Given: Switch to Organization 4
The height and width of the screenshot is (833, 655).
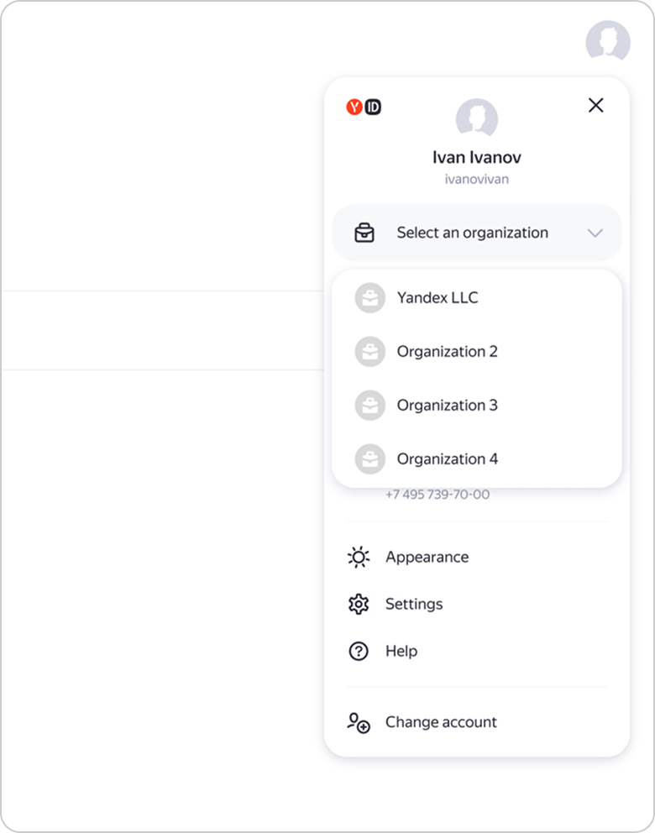Looking at the screenshot, I should [x=447, y=459].
